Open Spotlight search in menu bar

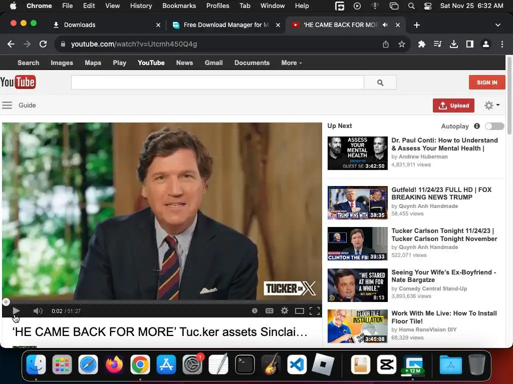[411, 6]
